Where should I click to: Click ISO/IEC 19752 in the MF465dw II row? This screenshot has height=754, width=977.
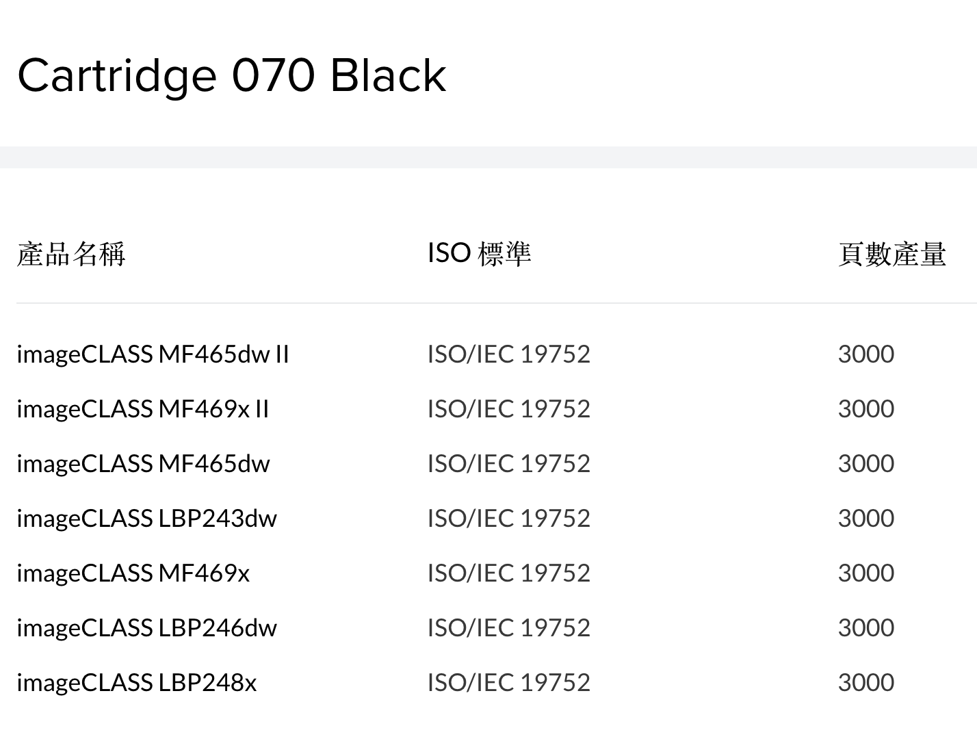(x=508, y=354)
